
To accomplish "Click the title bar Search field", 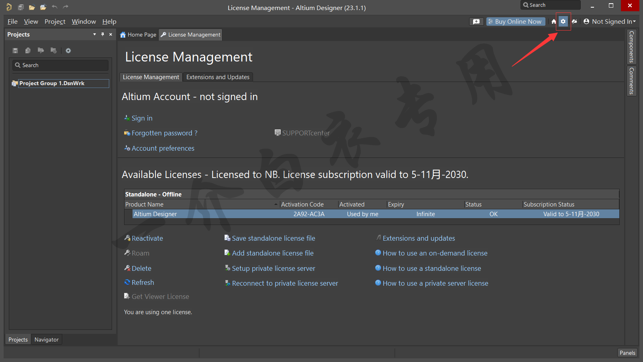I will click(551, 5).
